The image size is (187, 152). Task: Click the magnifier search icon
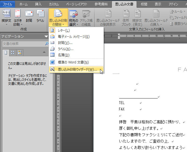pyautogui.click(x=47, y=44)
